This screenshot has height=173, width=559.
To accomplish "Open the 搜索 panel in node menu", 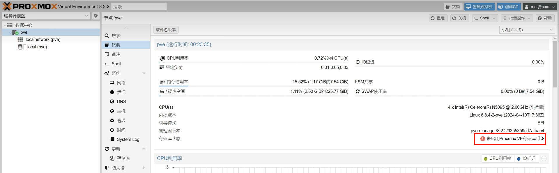I will [126, 36].
